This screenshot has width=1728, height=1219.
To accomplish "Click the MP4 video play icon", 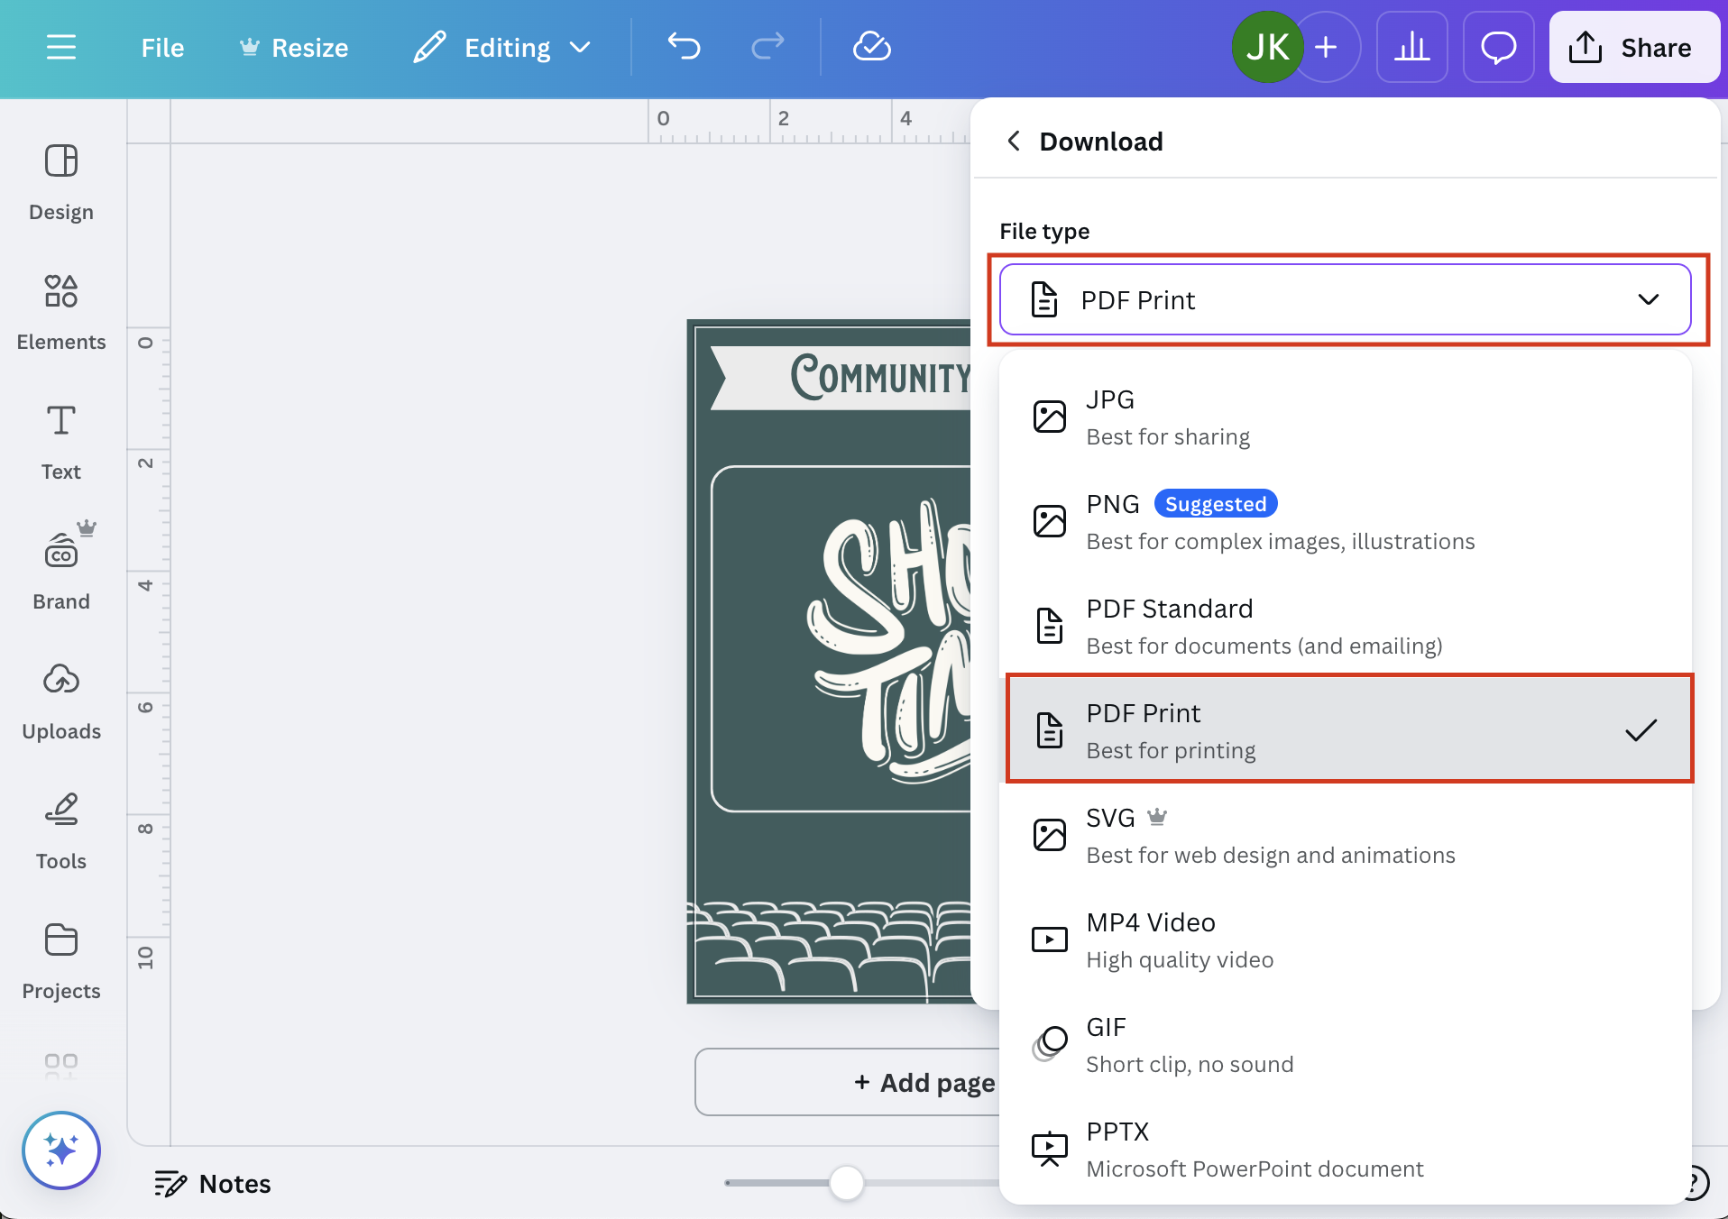I will click(1050, 939).
